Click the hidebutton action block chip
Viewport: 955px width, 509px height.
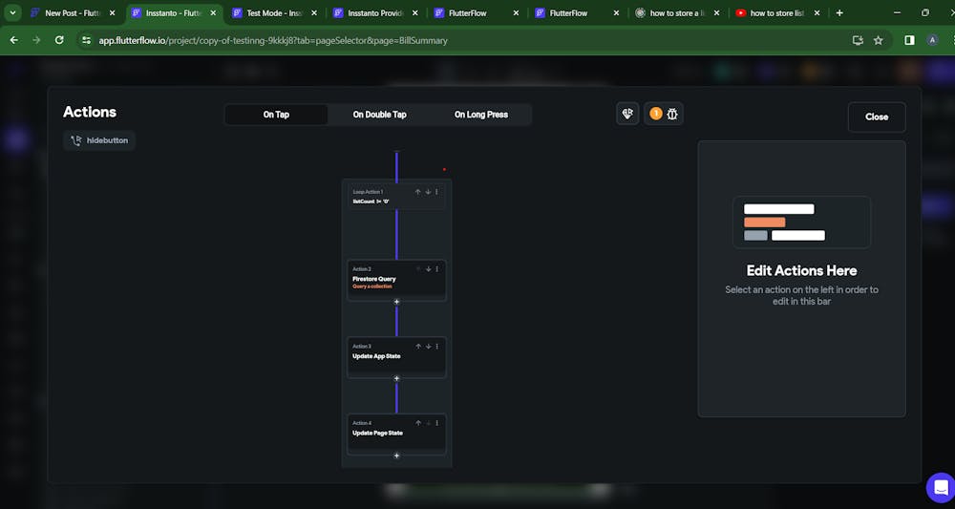[x=99, y=140]
